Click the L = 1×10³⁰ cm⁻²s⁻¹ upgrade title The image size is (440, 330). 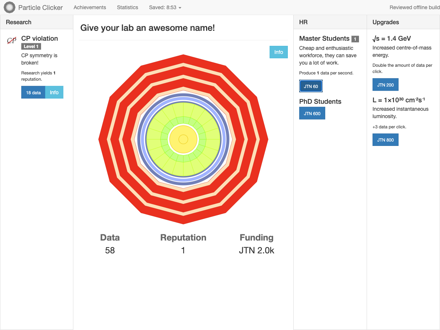[399, 99]
